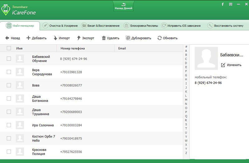This screenshot has width=249, height=163.
Task: Click the Экспорт button label
Action: [x=88, y=38]
